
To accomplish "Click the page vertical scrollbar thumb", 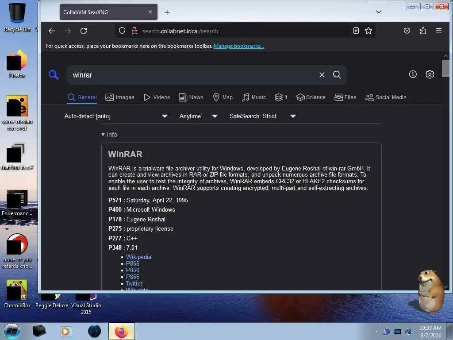I will pos(445,69).
